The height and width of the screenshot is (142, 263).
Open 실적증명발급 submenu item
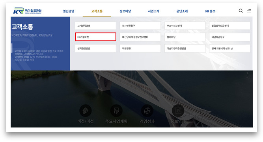pos(95,48)
